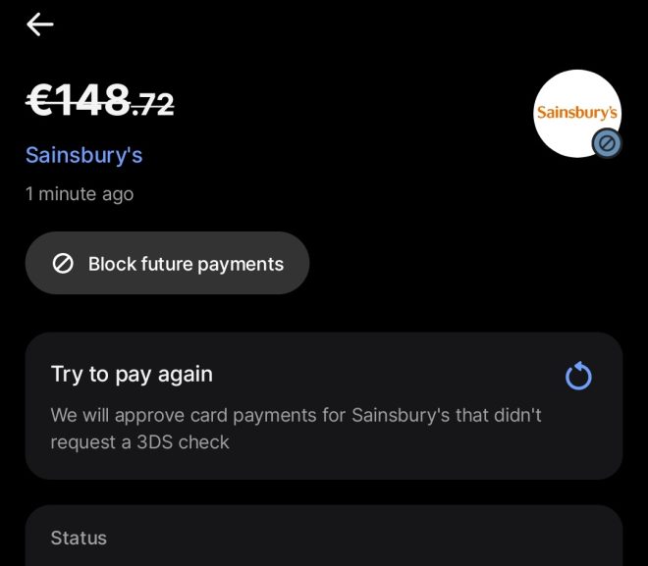The height and width of the screenshot is (566, 648).
Task: Click the 'Block future payments' label text
Action: tap(186, 264)
